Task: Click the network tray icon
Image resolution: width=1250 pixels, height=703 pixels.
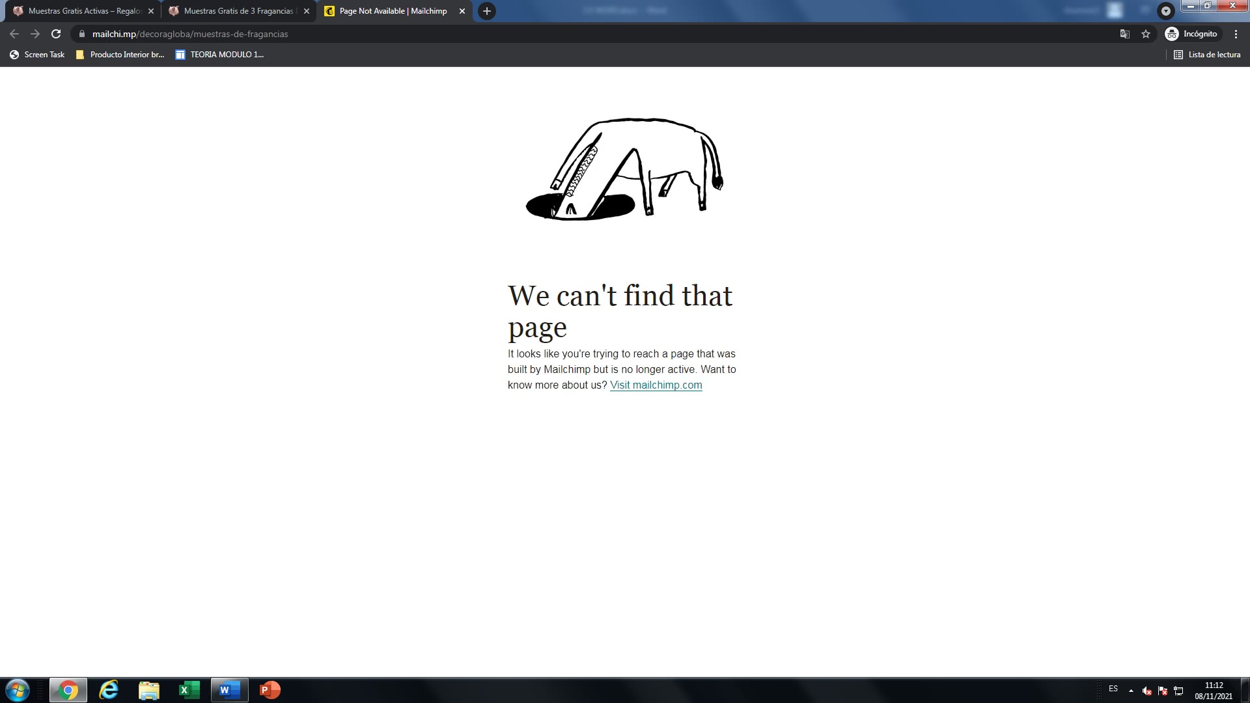Action: click(1178, 691)
